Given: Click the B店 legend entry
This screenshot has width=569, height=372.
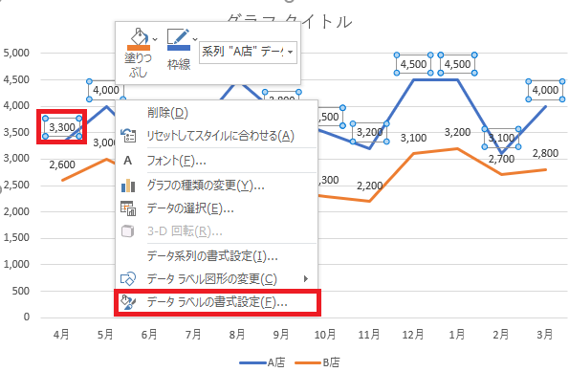Looking at the screenshot, I should click(317, 362).
